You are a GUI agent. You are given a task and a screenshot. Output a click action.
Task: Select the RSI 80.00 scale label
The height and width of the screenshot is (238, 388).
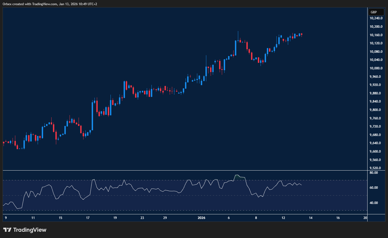374,173
